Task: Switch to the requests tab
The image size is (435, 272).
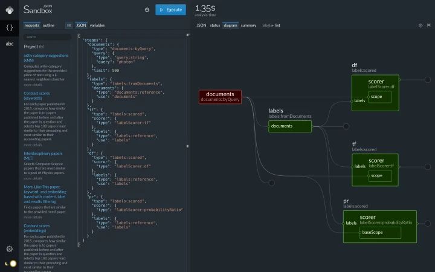Action: point(31,25)
